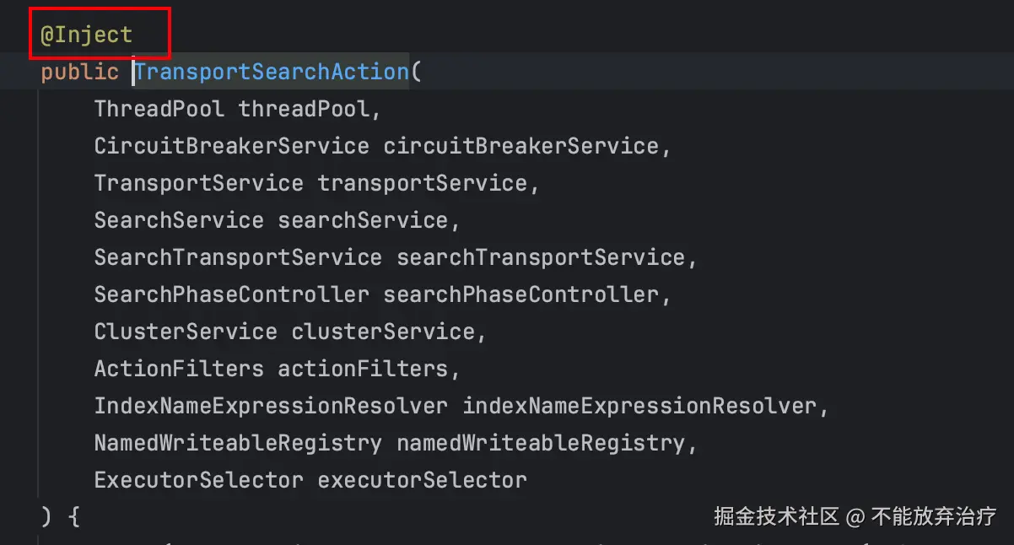Click the ExecutorSelector type name

198,480
